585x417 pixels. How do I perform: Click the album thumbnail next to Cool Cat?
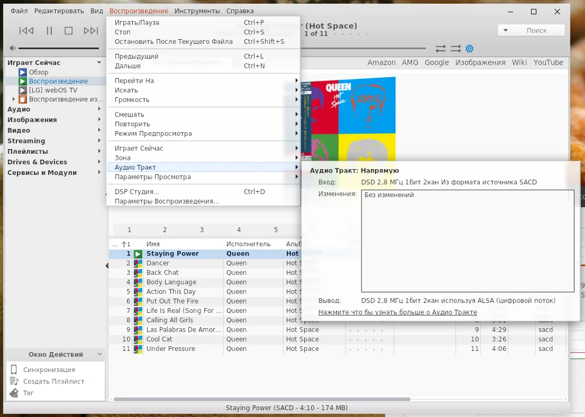pos(138,339)
